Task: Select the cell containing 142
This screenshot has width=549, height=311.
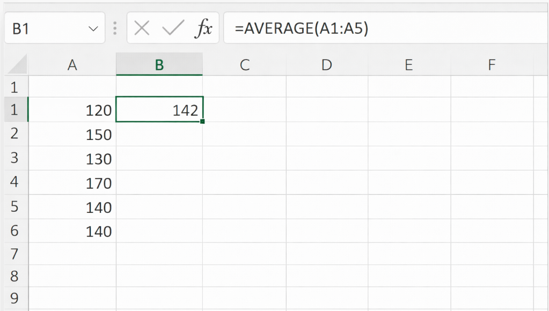Action: click(x=159, y=110)
